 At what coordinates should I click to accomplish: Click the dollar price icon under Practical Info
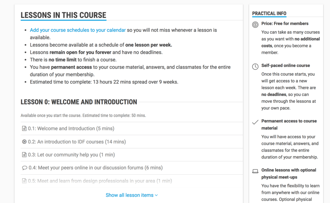coord(255,24)
